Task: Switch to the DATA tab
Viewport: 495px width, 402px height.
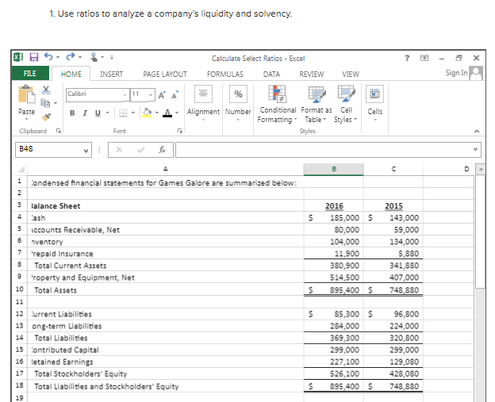Action: pos(271,75)
